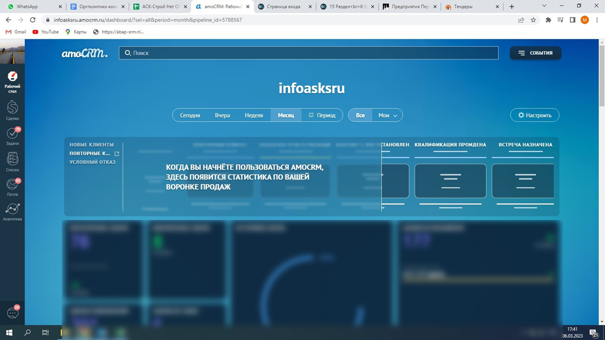Show statistics for Сегодня
The width and height of the screenshot is (605, 340).
tap(190, 115)
